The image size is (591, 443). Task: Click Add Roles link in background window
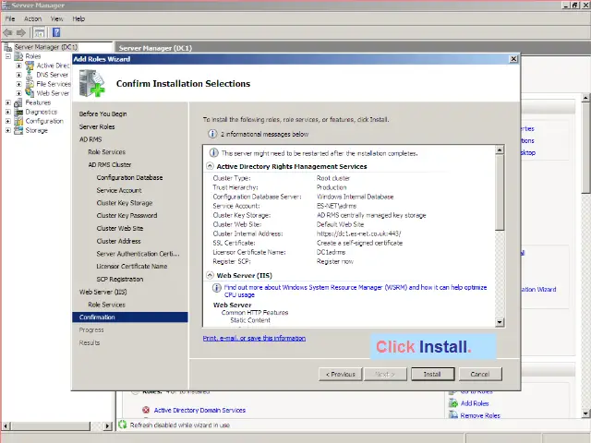tap(475, 403)
